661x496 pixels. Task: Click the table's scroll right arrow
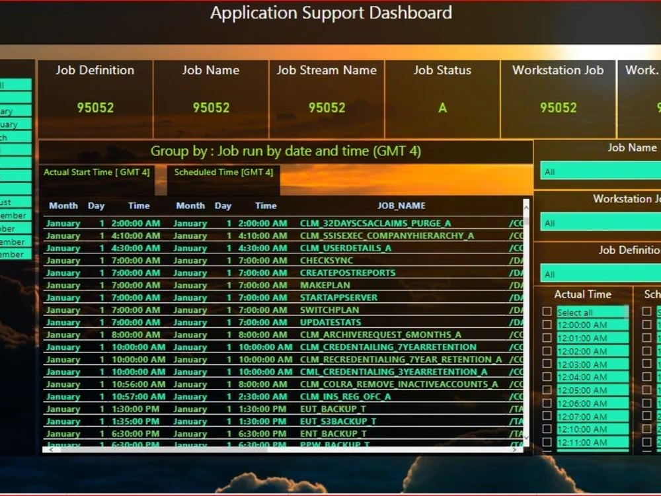[x=514, y=450]
